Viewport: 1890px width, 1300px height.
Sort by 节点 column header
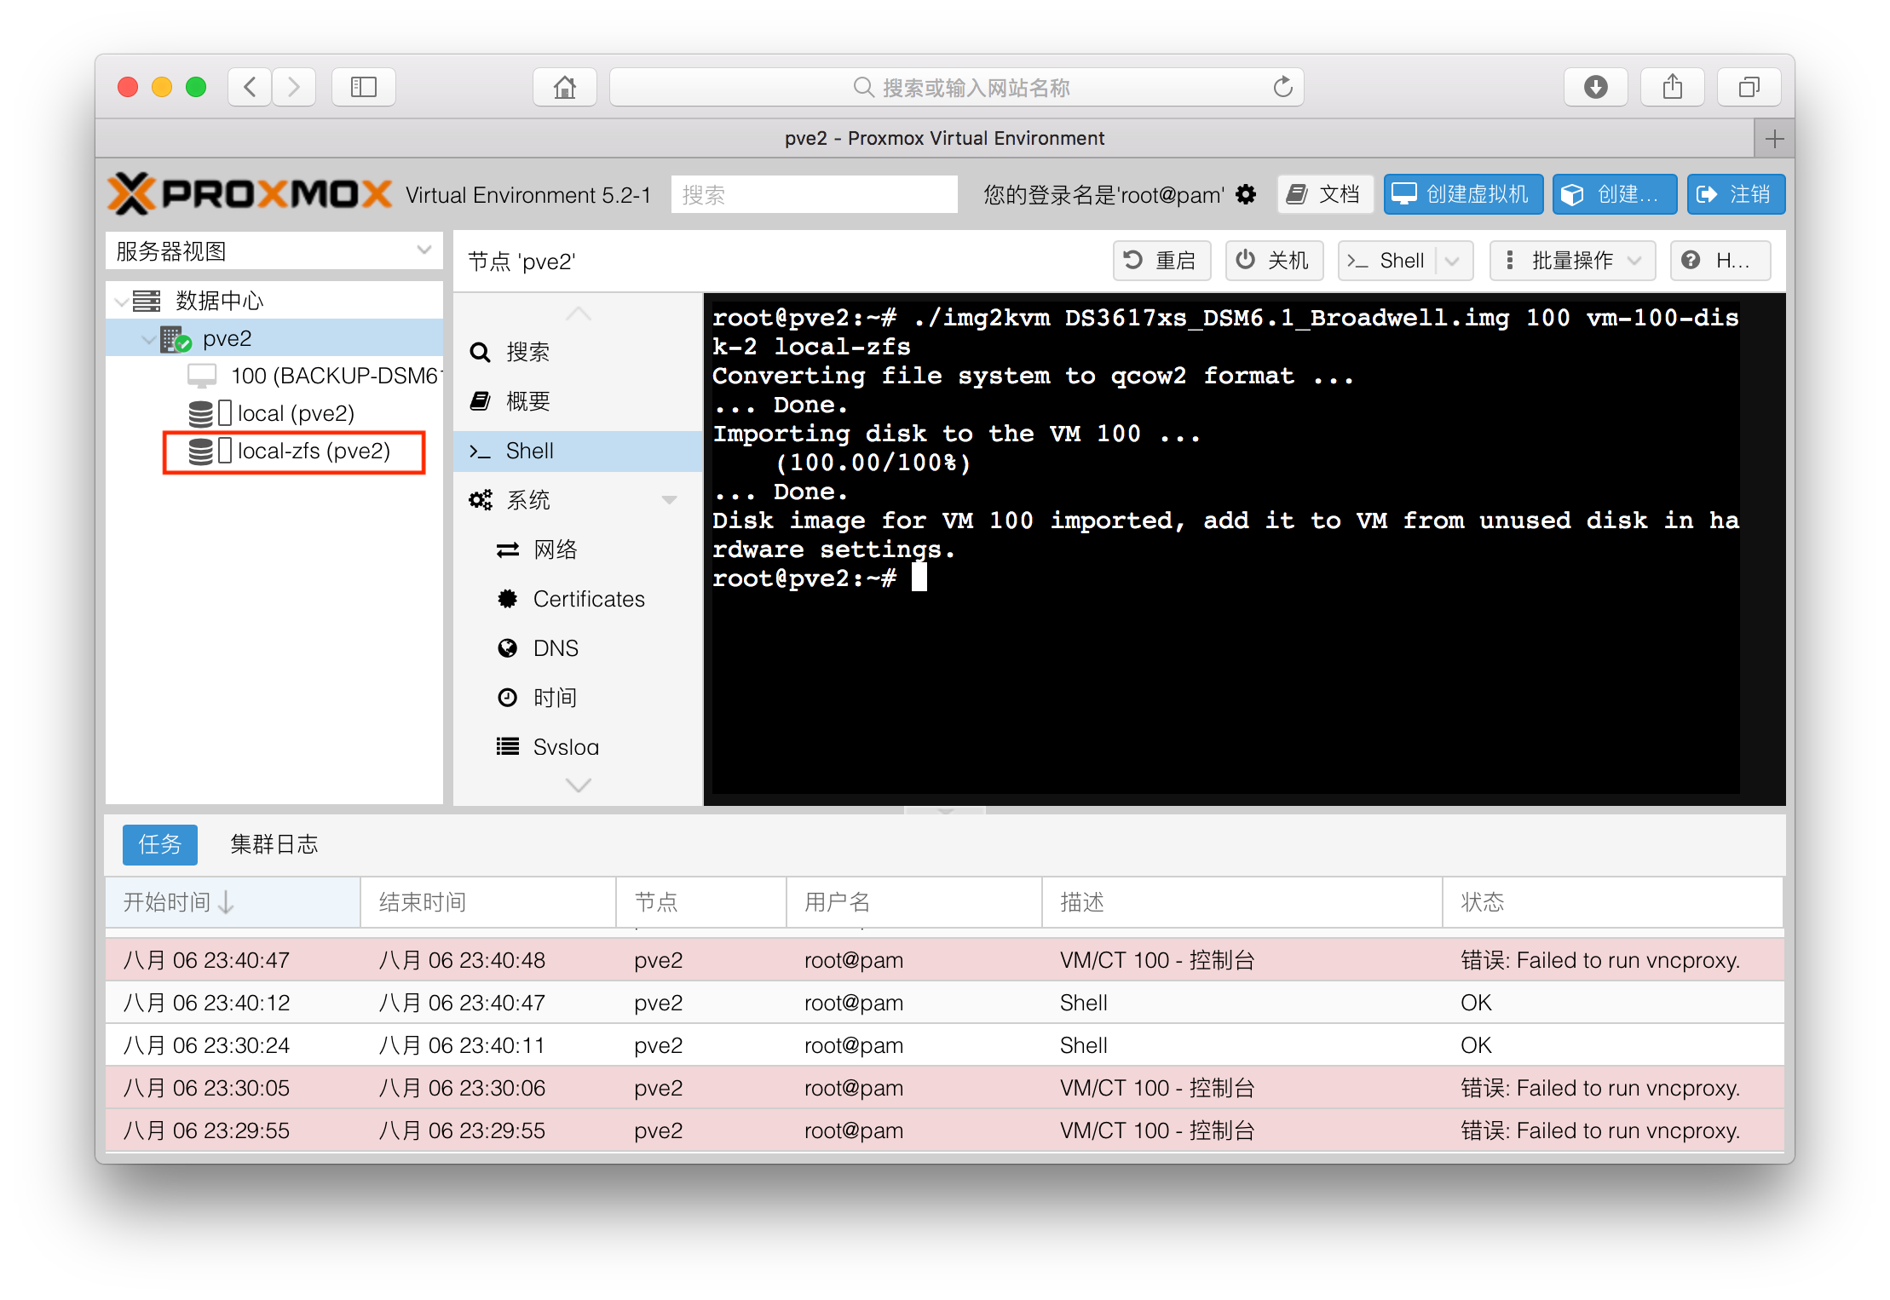tap(700, 902)
